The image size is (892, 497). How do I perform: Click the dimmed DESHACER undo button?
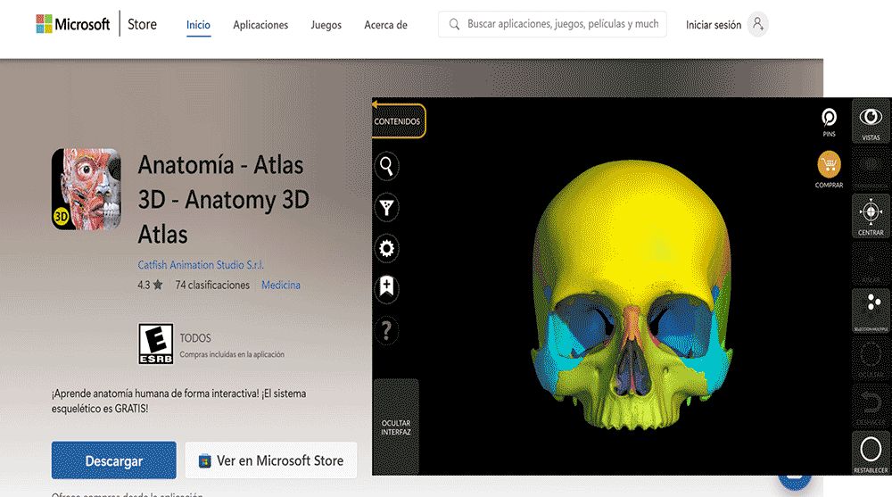click(871, 405)
